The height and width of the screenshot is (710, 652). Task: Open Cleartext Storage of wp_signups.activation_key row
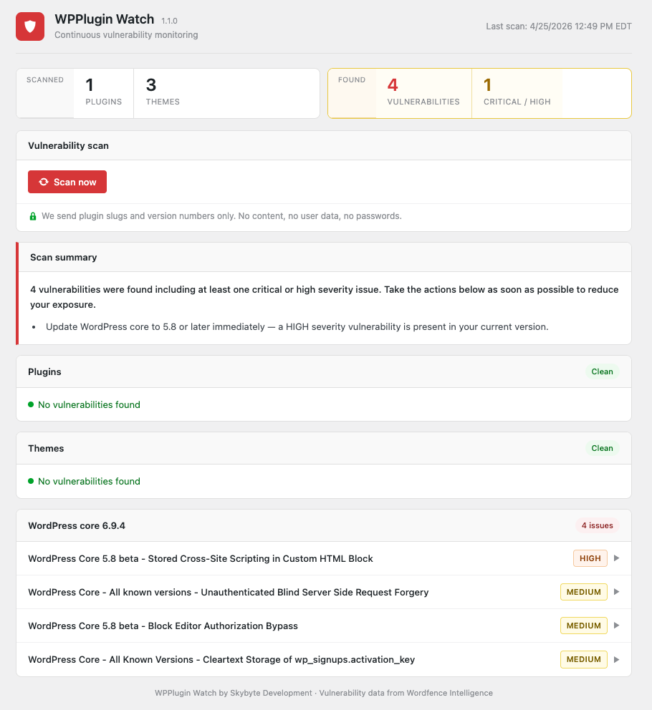click(324, 659)
